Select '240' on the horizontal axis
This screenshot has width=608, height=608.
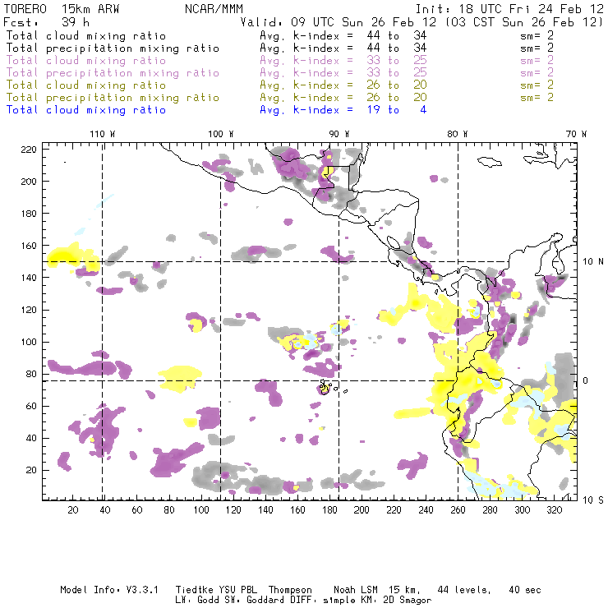(426, 510)
